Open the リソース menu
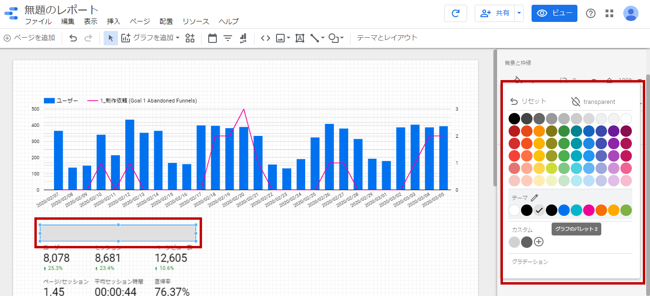This screenshot has height=296, width=650. click(196, 21)
